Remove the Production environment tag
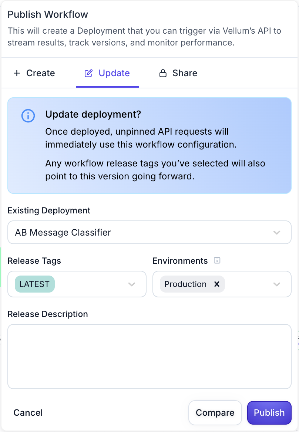This screenshot has height=432, width=299. [217, 284]
